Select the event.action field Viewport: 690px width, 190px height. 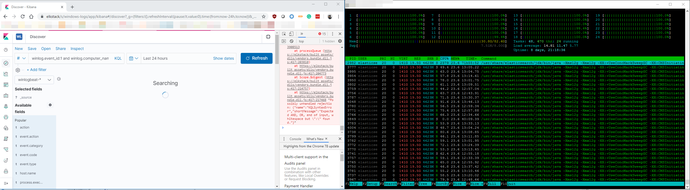(29, 137)
